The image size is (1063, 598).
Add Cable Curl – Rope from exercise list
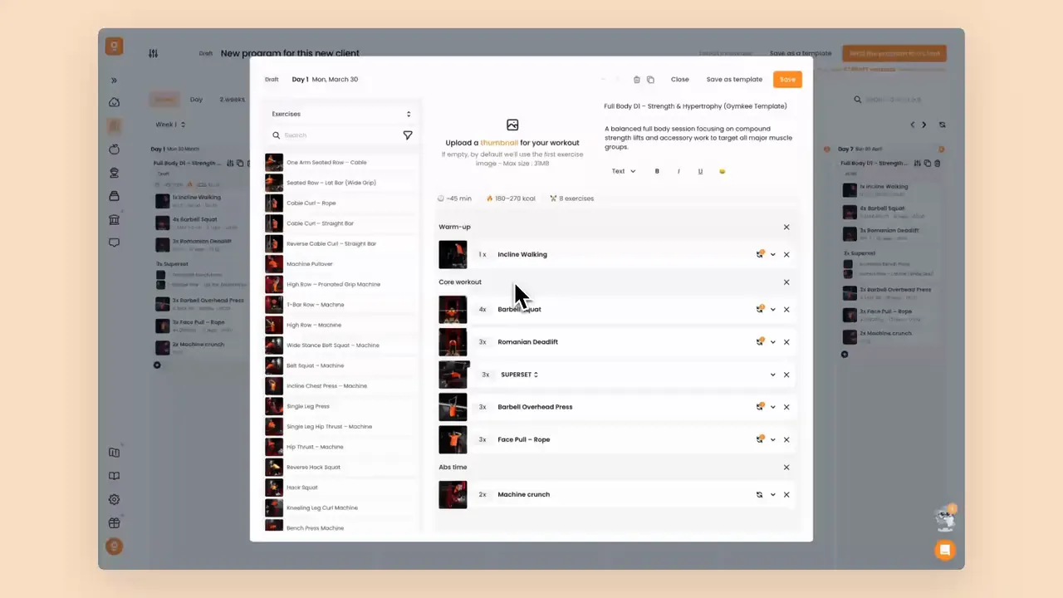[340, 203]
